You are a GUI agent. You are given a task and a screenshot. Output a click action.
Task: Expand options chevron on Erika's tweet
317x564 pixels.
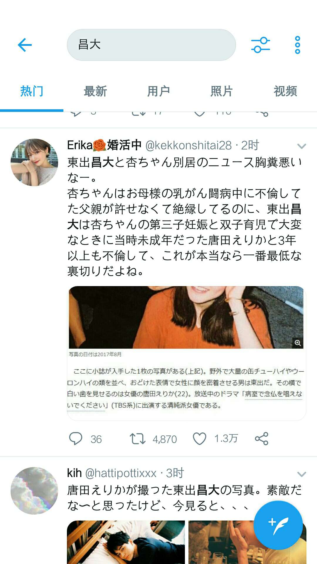[302, 146]
